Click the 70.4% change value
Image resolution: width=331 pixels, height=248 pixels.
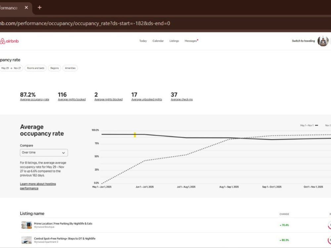[284, 225]
